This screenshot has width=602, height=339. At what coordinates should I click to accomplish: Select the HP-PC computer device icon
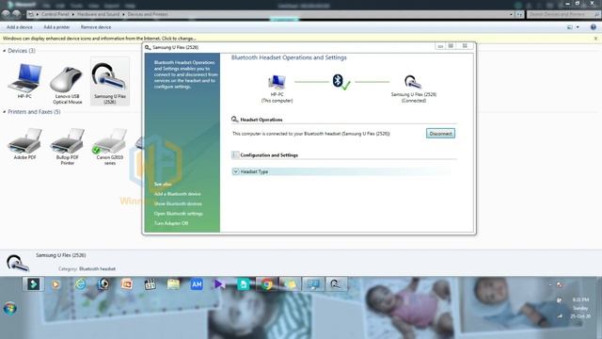(25, 78)
